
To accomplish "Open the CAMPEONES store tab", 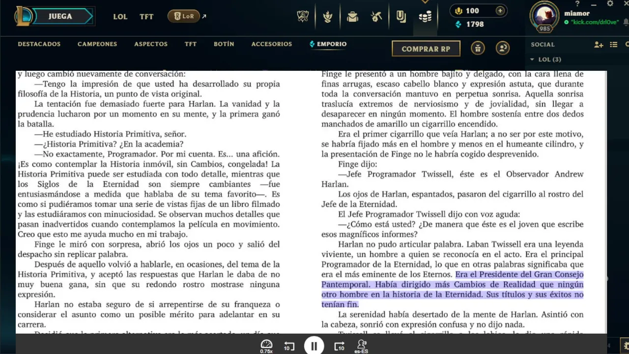I will coord(97,44).
